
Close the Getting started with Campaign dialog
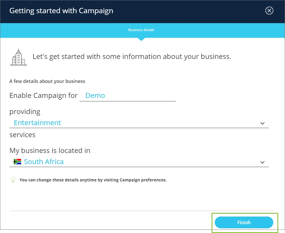pyautogui.click(x=269, y=11)
